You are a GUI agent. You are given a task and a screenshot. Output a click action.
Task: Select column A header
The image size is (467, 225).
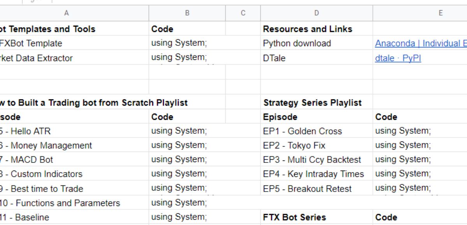(67, 13)
